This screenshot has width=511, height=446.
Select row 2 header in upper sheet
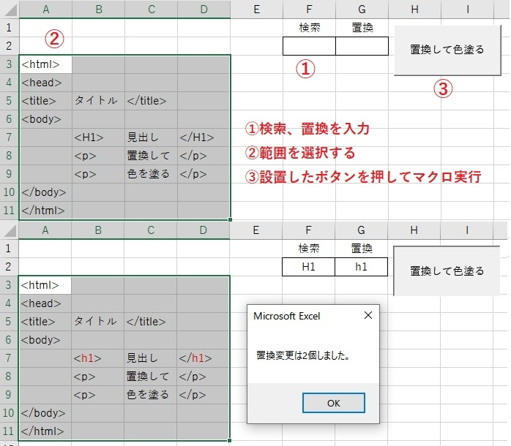tap(10, 46)
